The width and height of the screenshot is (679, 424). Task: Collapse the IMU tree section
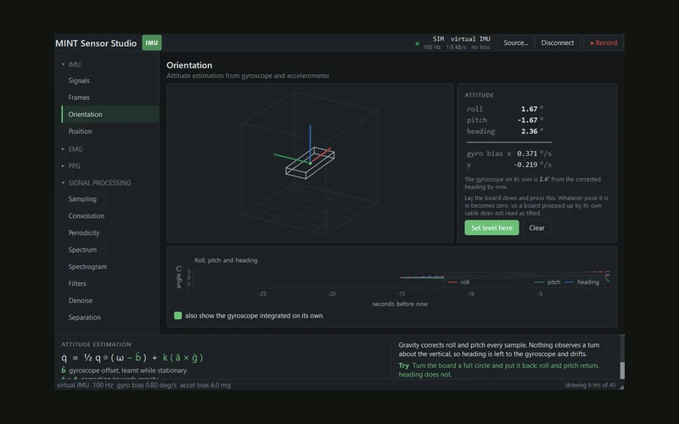pyautogui.click(x=63, y=64)
